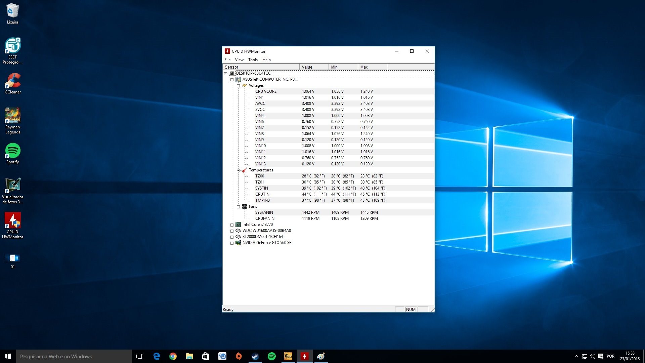
Task: Open the Windows Store taskbar icon
Action: click(x=206, y=356)
